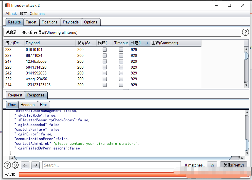Viewport: 252px width, 180px height.
Task: Click the attack progress bar
Action: click(x=134, y=174)
